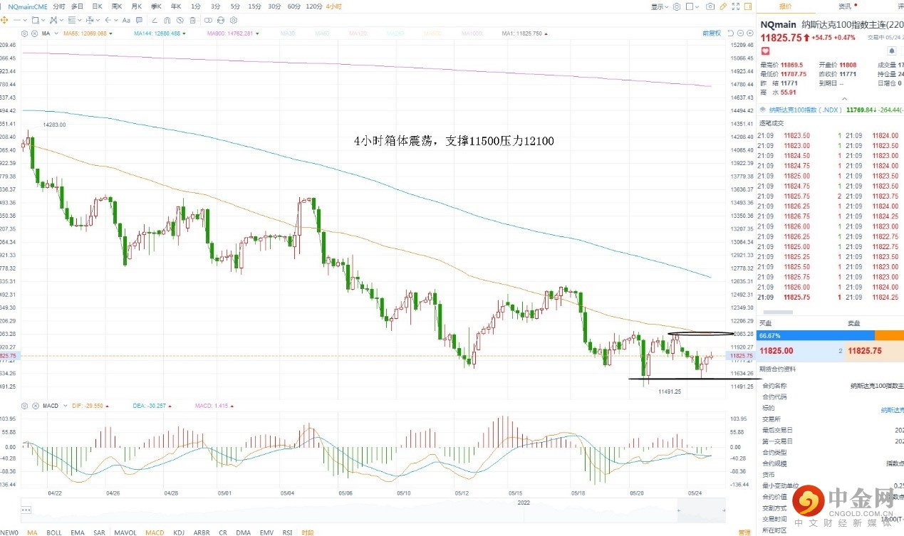Viewport: 904px width, 536px height.
Task: Open the 资讯 news tab
Action: click(845, 6)
